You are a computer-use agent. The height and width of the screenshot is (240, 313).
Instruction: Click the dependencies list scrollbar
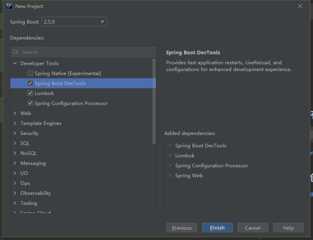tap(154, 100)
